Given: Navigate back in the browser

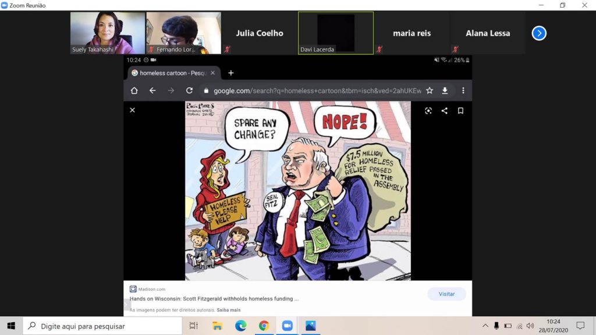Looking at the screenshot, I should 152,90.
